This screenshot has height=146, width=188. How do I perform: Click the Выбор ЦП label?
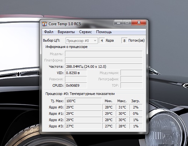tap(51, 40)
